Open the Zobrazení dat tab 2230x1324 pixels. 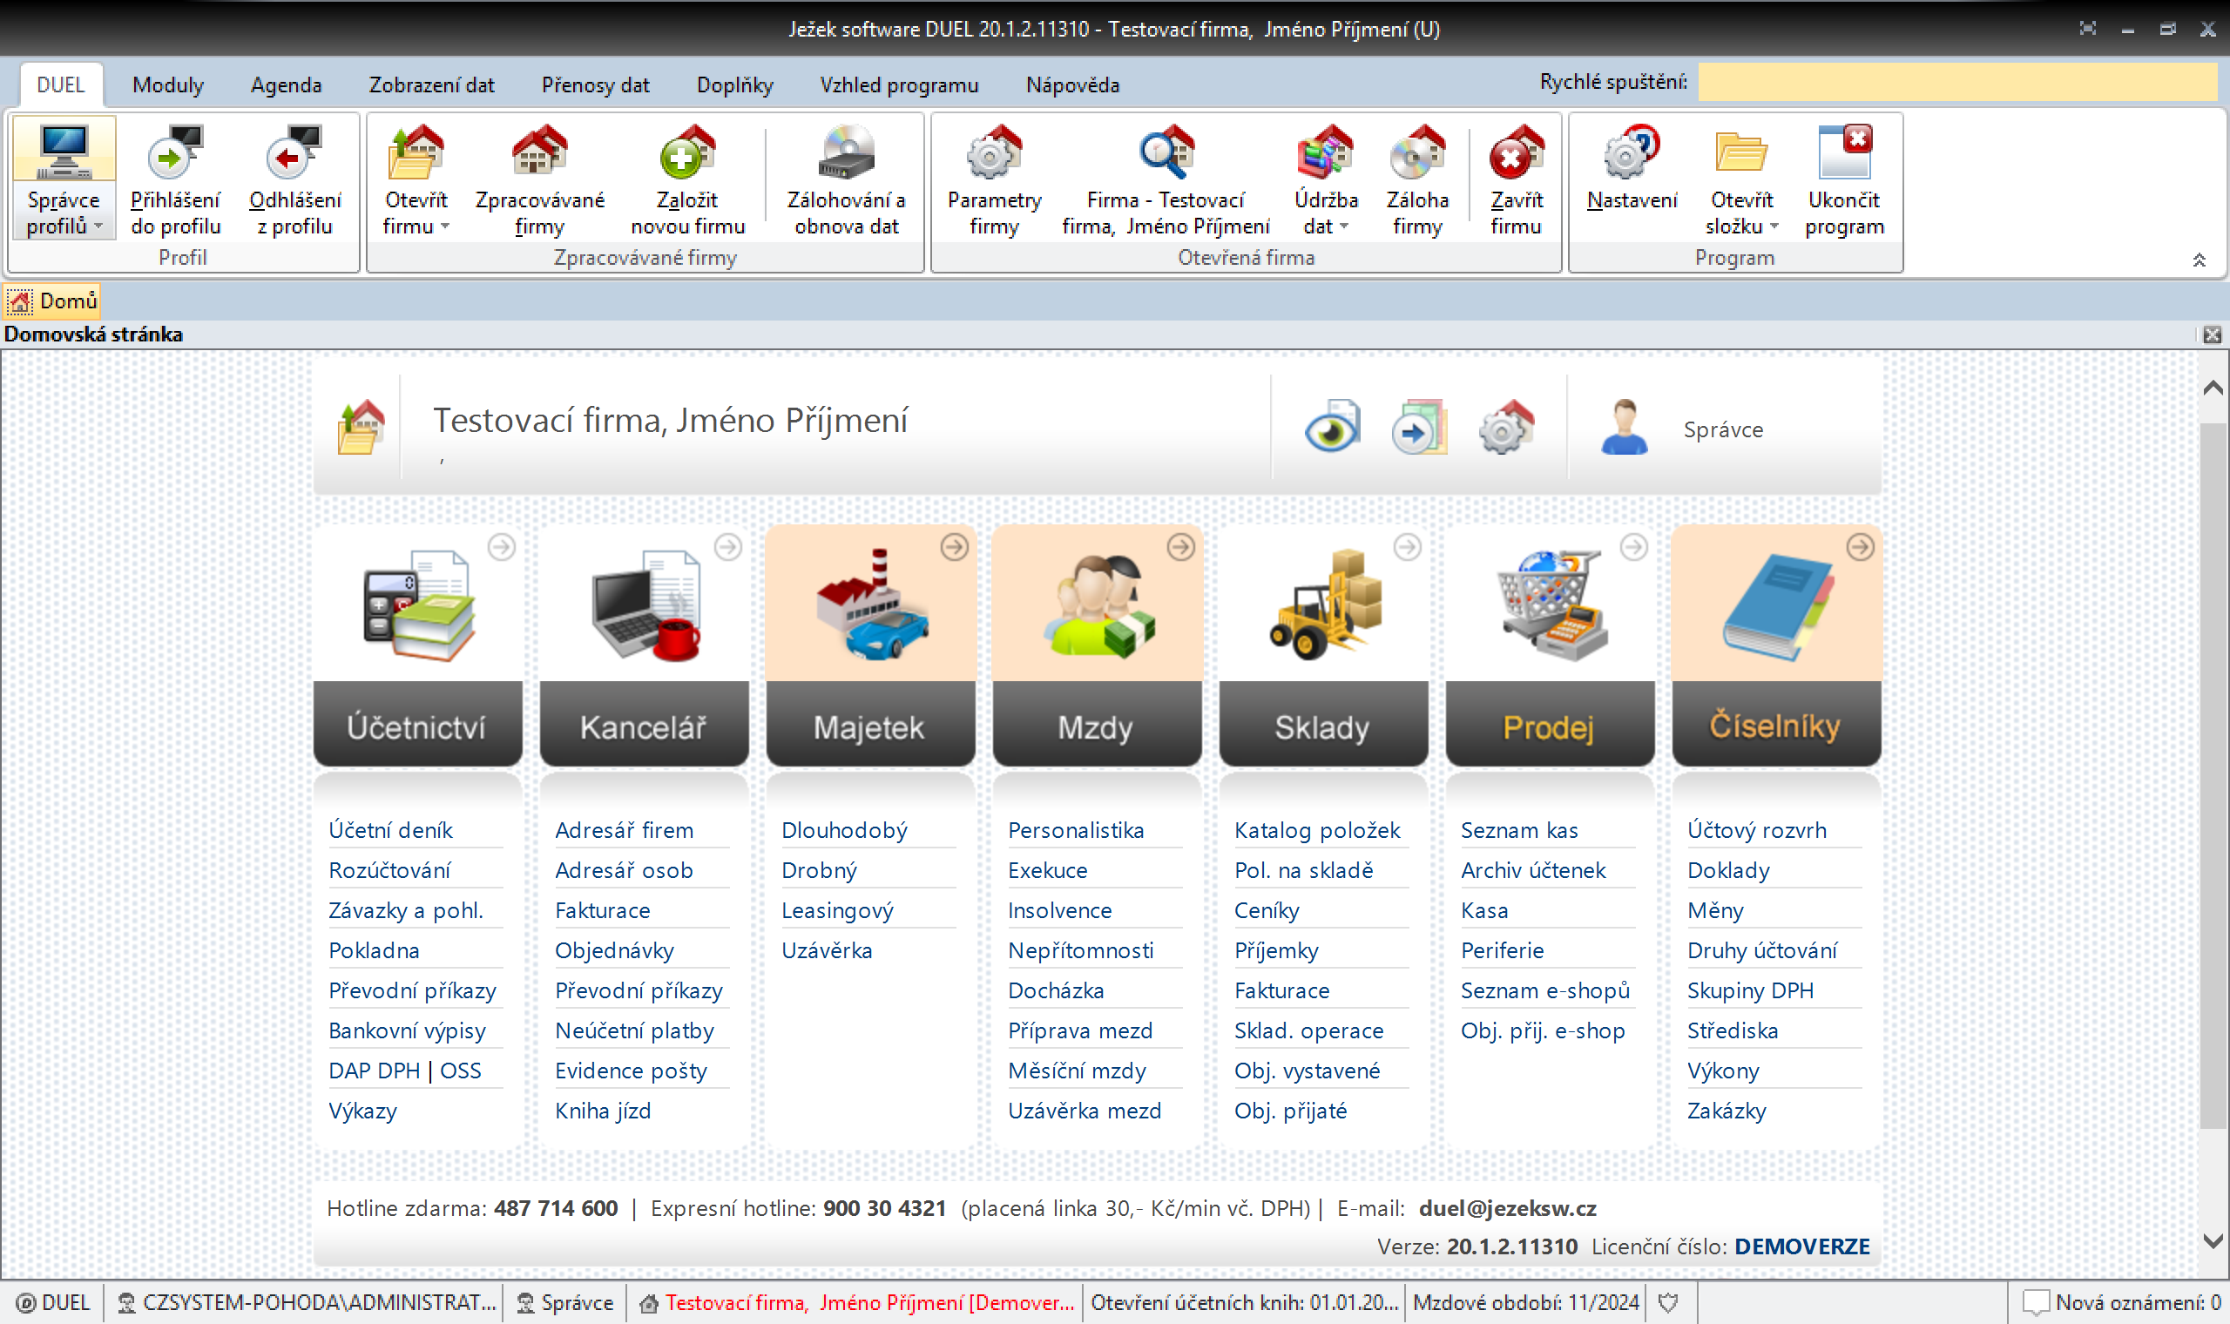432,84
